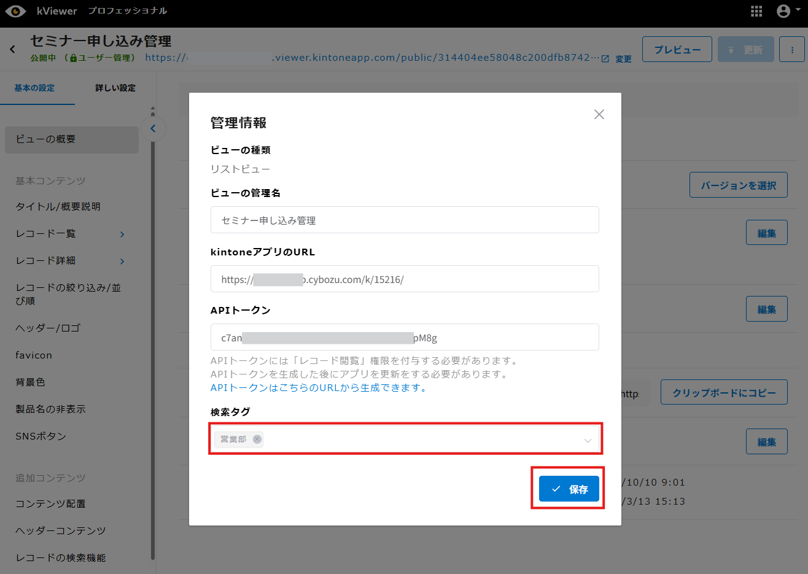Viewport: 808px width, 574px height.
Task: Open the three-dot more options menu
Action: point(792,50)
